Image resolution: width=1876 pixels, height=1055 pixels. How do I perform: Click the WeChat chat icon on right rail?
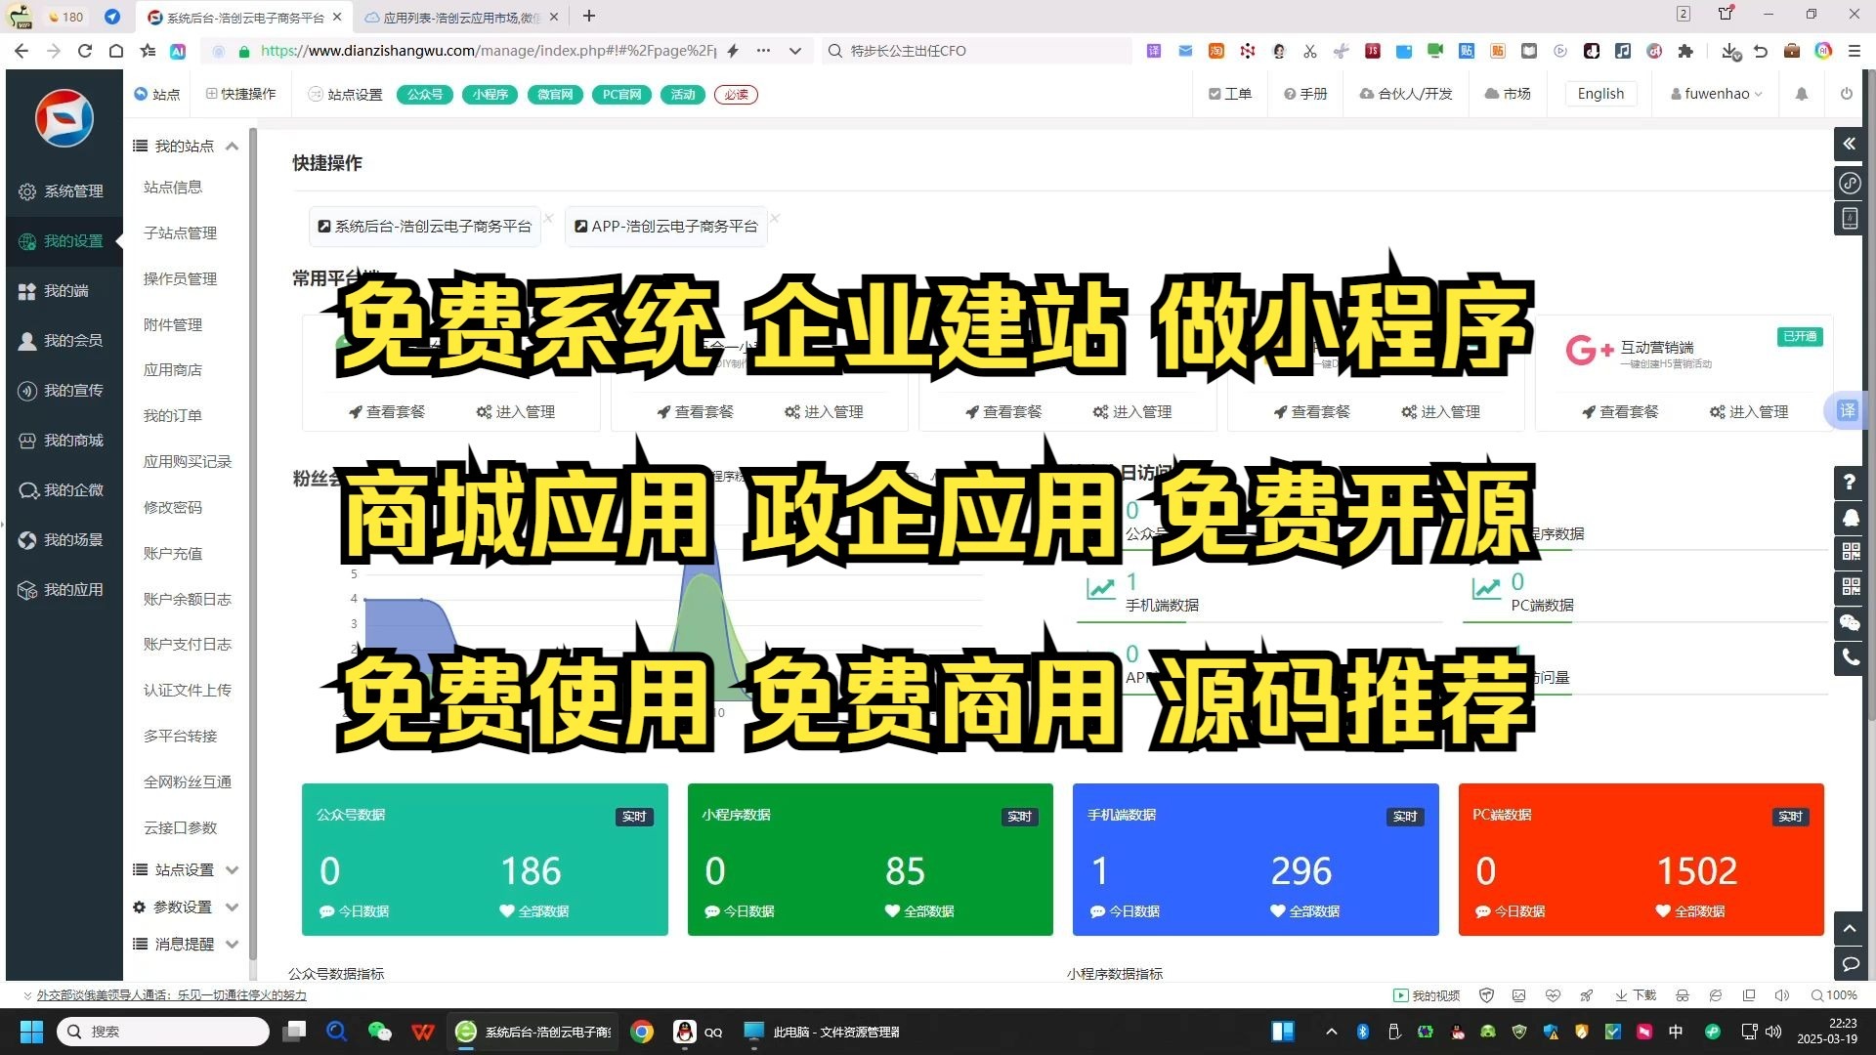[1850, 622]
